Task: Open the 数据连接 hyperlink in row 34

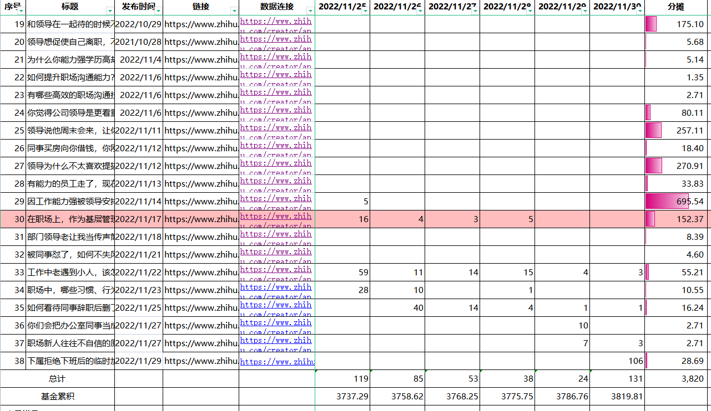Action: pos(276,290)
